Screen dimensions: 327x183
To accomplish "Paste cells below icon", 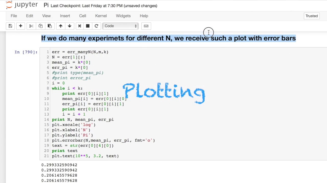I will 50,26.
